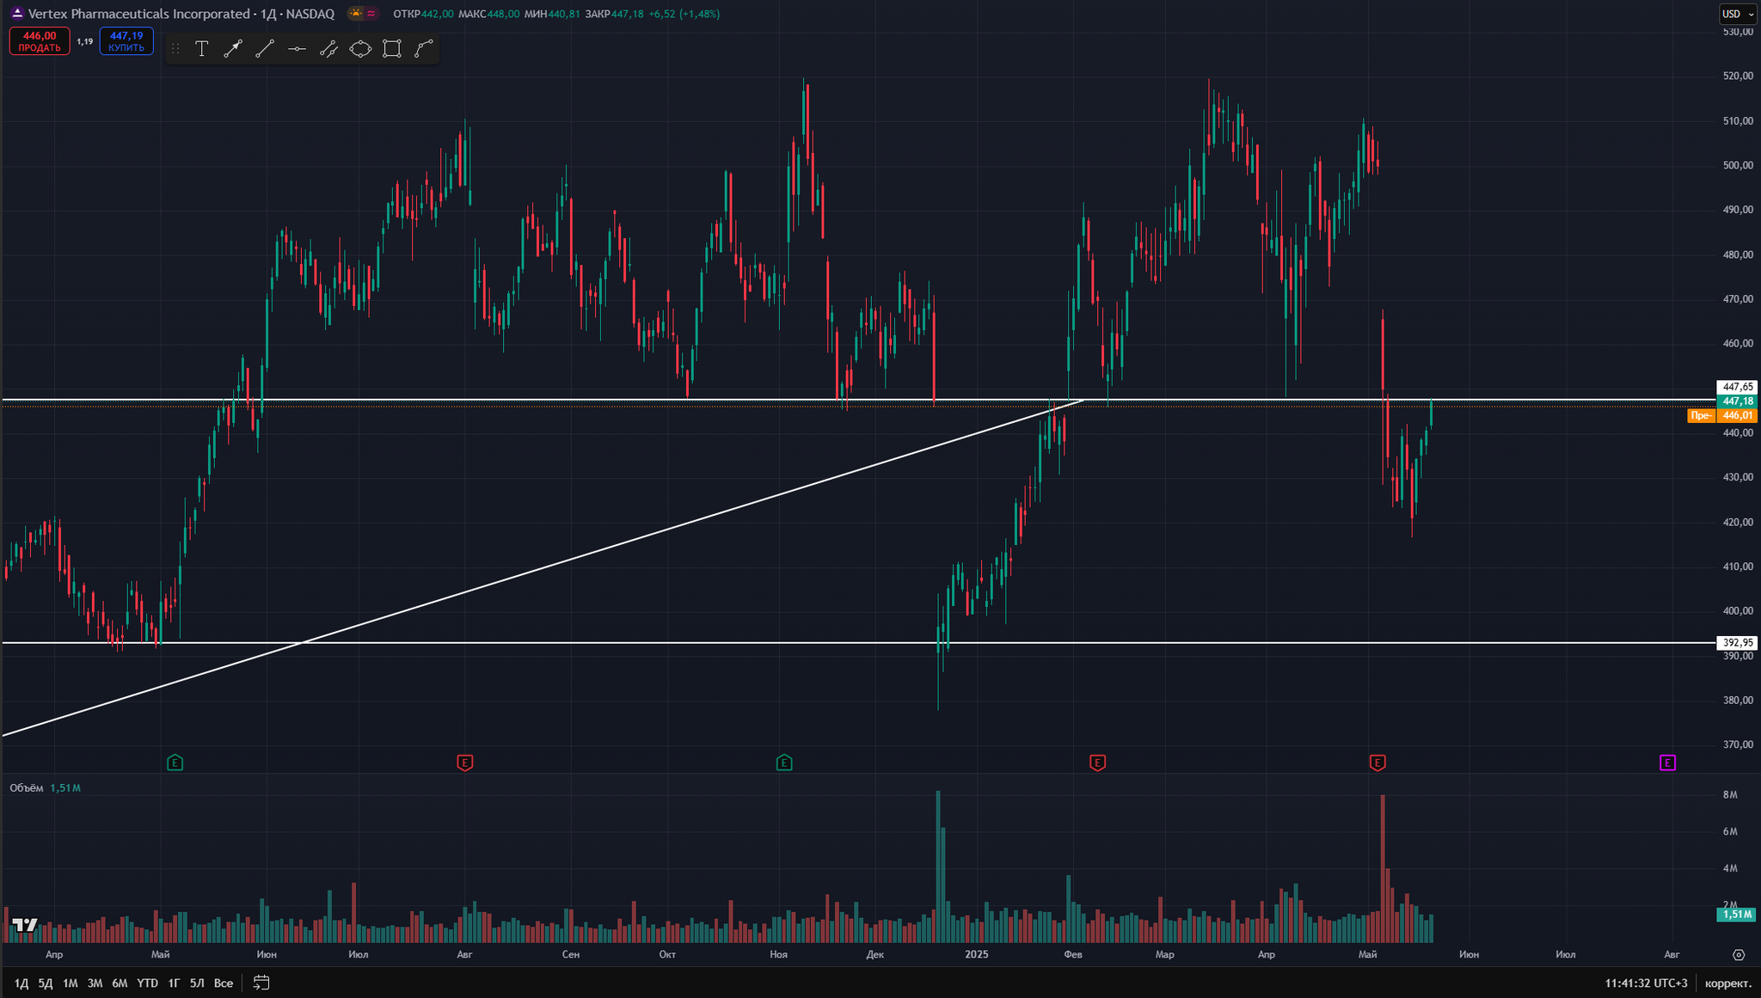Image resolution: width=1761 pixels, height=998 pixels.
Task: Click the КУПИТЬ 447,19 buy button
Action: (x=126, y=41)
